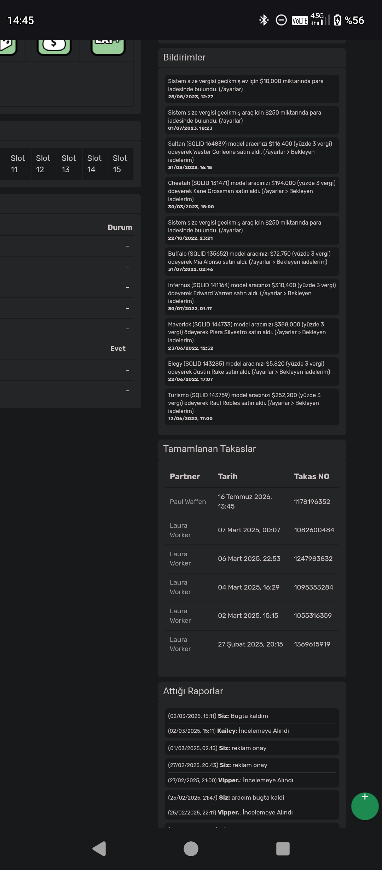Viewport: 382px width, 870px height.
Task: Tap the green floating plus button
Action: [365, 806]
